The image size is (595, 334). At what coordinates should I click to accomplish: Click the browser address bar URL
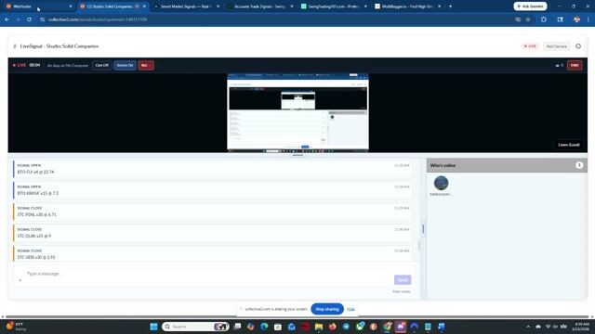click(x=98, y=19)
